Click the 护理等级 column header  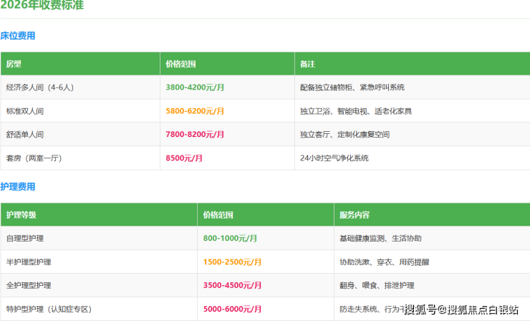point(21,214)
